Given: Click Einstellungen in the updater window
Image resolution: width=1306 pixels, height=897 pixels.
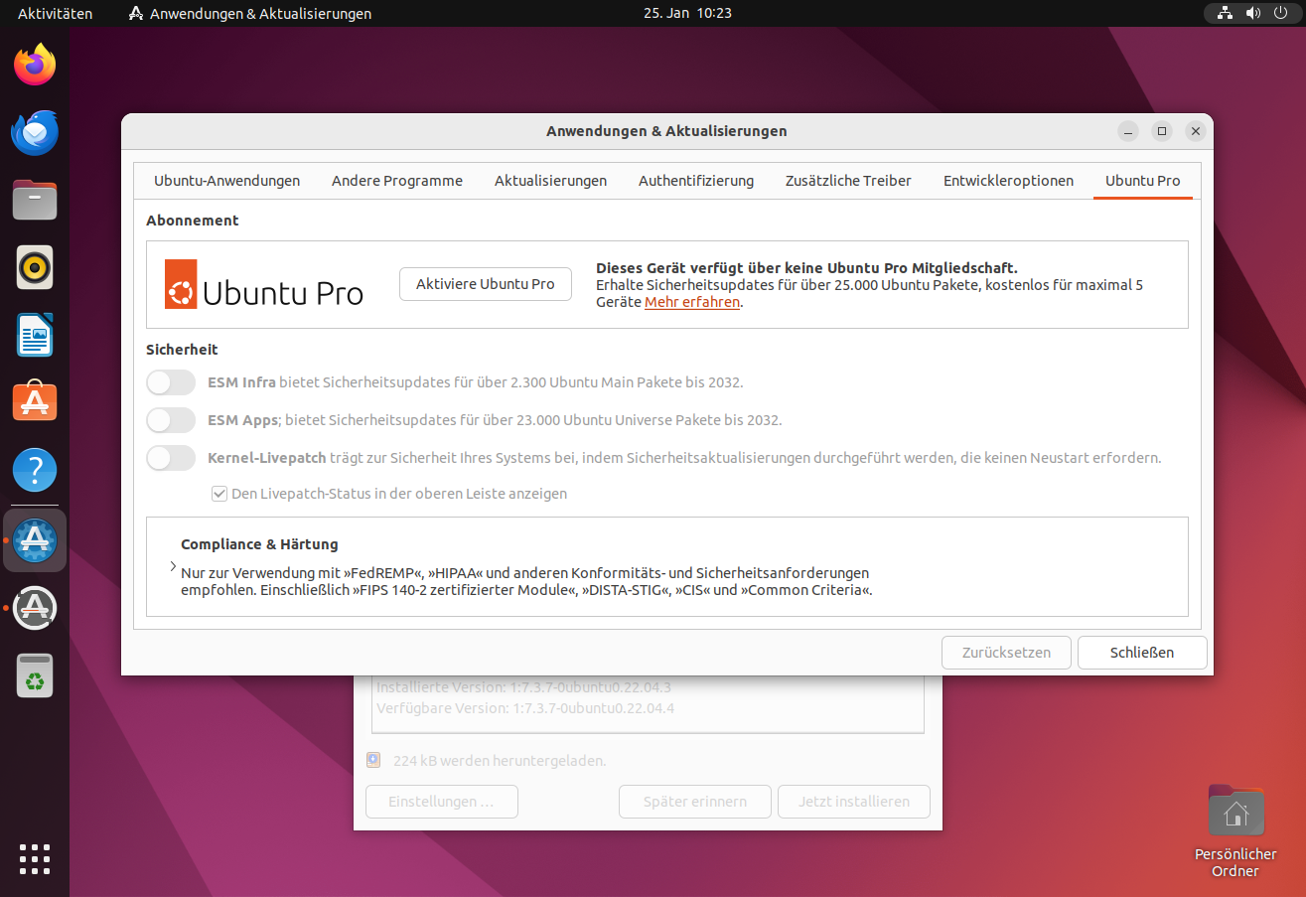Looking at the screenshot, I should (x=442, y=802).
